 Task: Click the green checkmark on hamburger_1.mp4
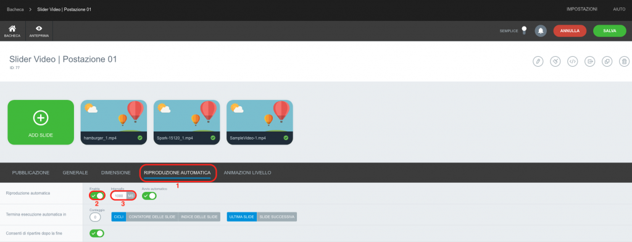tap(140, 138)
